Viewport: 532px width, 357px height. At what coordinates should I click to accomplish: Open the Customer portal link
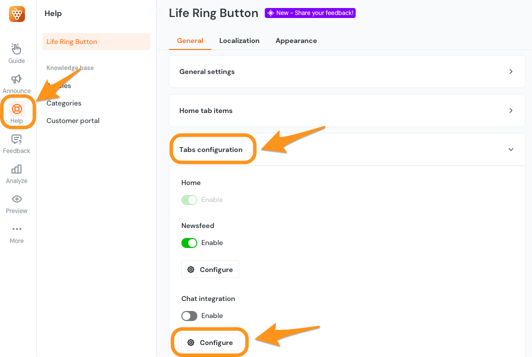pos(72,120)
